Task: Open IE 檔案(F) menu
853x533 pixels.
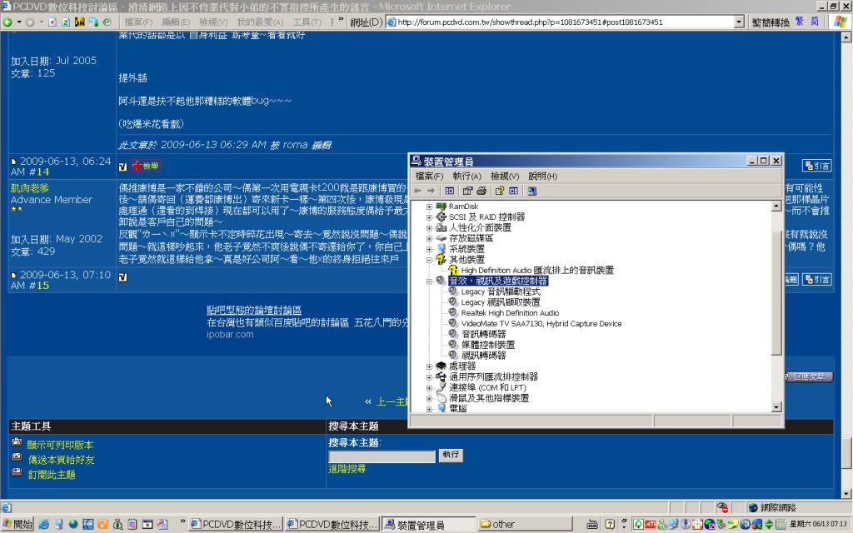Action: click(x=139, y=22)
